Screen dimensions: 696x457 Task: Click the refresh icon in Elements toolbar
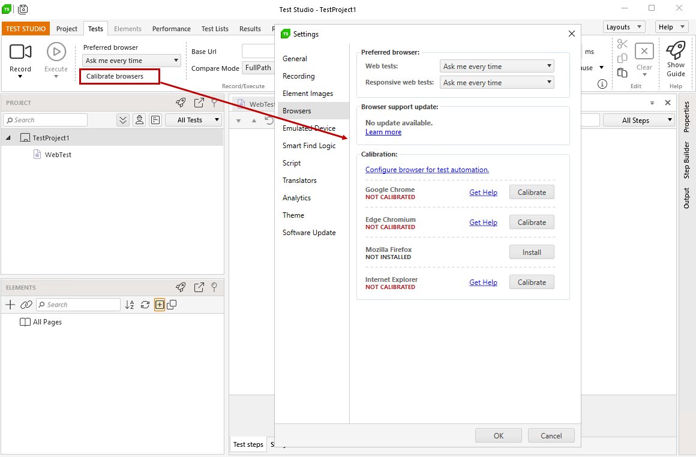(x=145, y=305)
